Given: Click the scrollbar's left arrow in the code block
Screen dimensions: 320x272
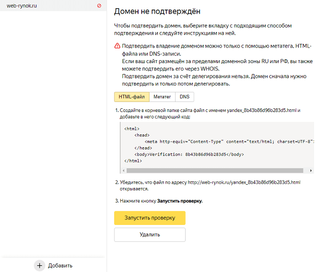Looking at the screenshot, I should (123, 171).
